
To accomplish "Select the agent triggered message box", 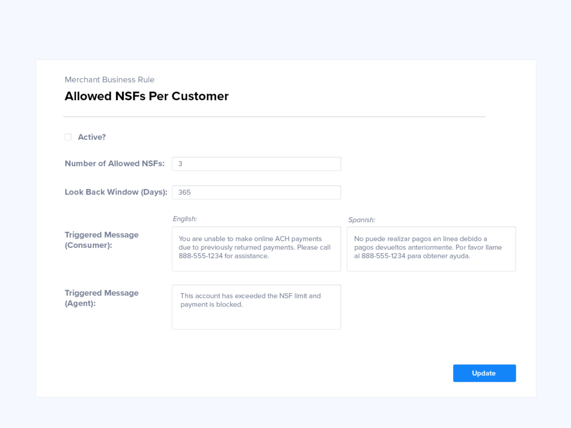I will point(257,307).
